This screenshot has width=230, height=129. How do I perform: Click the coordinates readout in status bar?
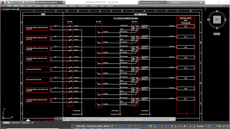point(89,126)
